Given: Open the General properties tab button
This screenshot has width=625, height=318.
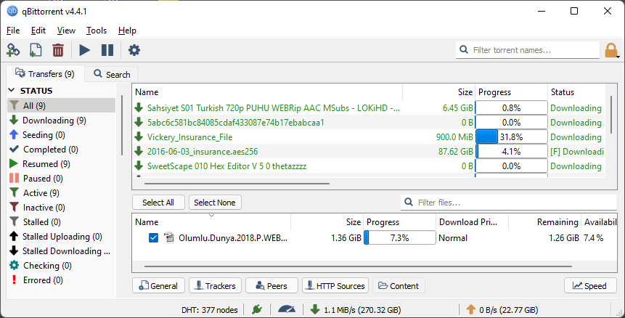Looking at the screenshot, I should 158,286.
